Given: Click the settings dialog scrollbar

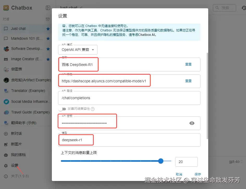Looking at the screenshot, I should [207, 96].
